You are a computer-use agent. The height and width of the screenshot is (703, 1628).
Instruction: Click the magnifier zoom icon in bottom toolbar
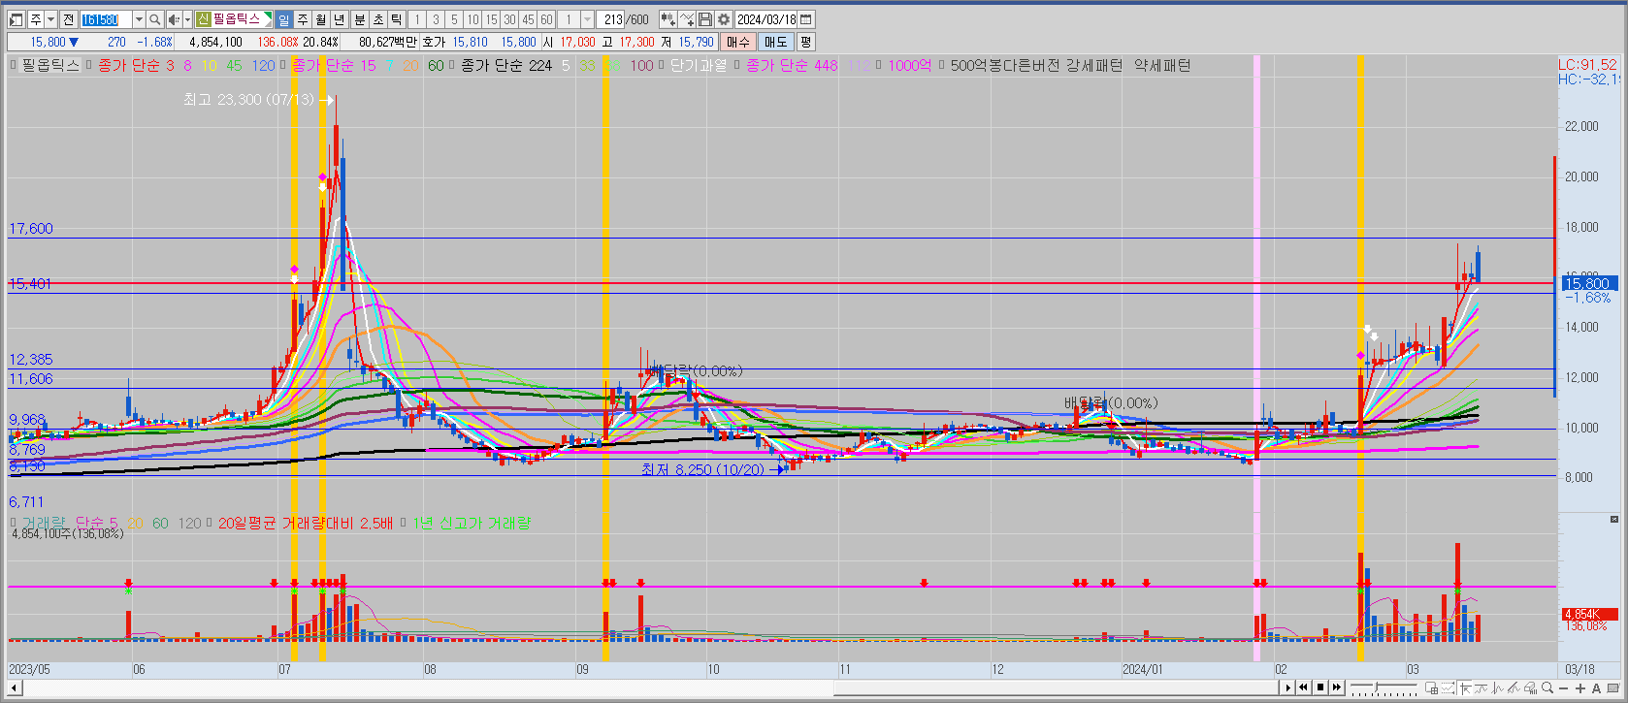[x=1547, y=687]
